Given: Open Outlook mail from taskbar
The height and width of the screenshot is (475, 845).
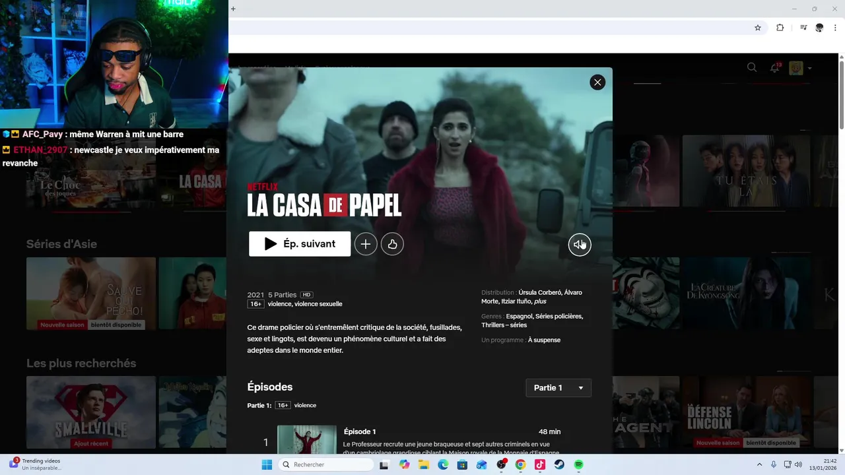Looking at the screenshot, I should pyautogui.click(x=482, y=465).
